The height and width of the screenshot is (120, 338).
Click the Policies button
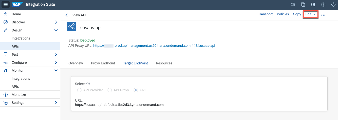pos(283,14)
